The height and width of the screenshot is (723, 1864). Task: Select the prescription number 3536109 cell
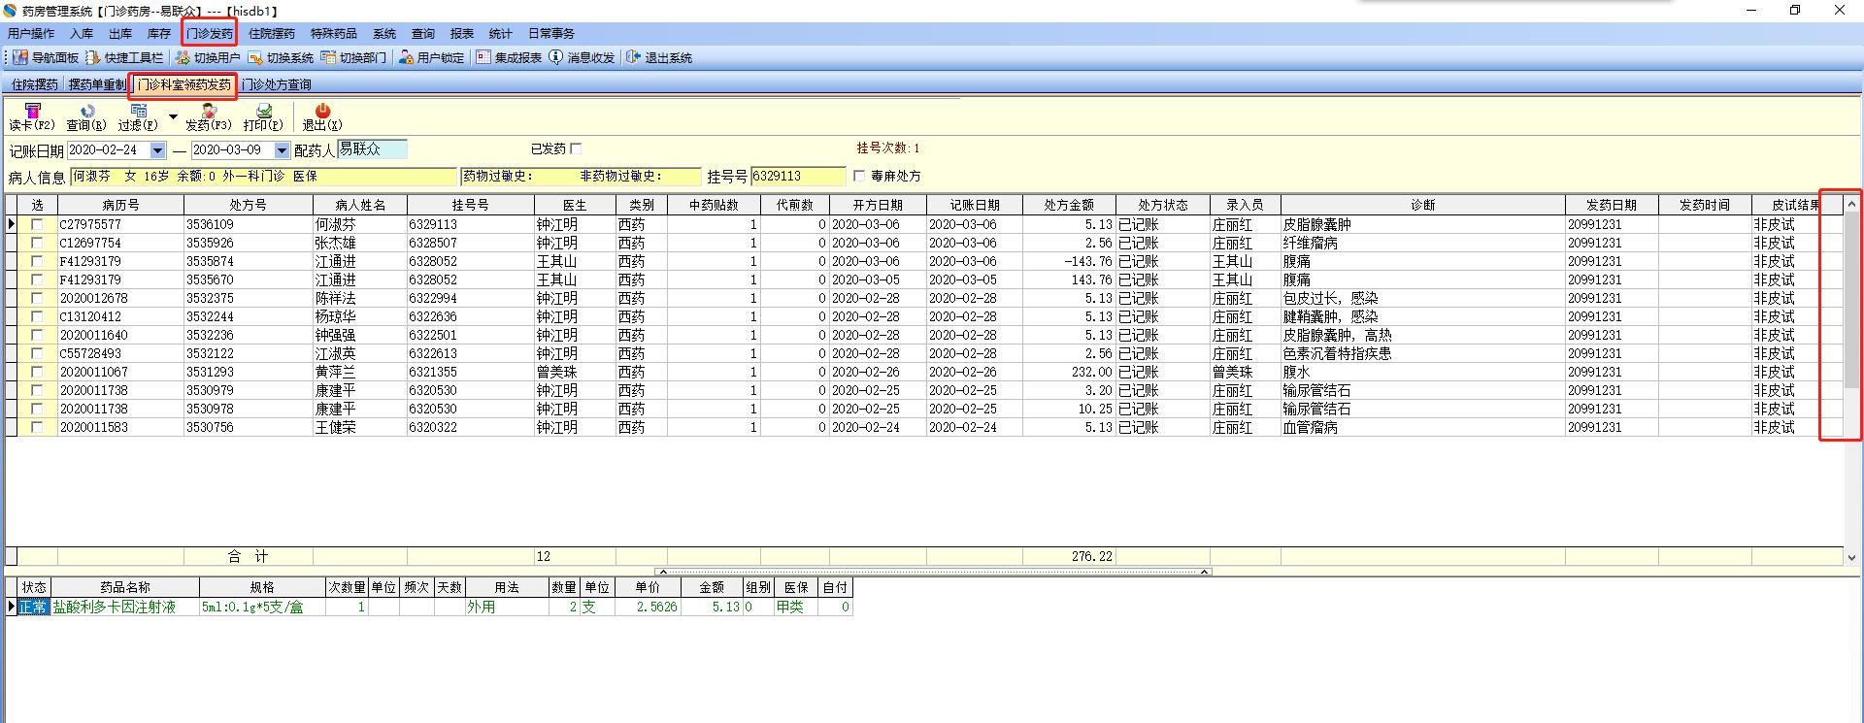[249, 224]
